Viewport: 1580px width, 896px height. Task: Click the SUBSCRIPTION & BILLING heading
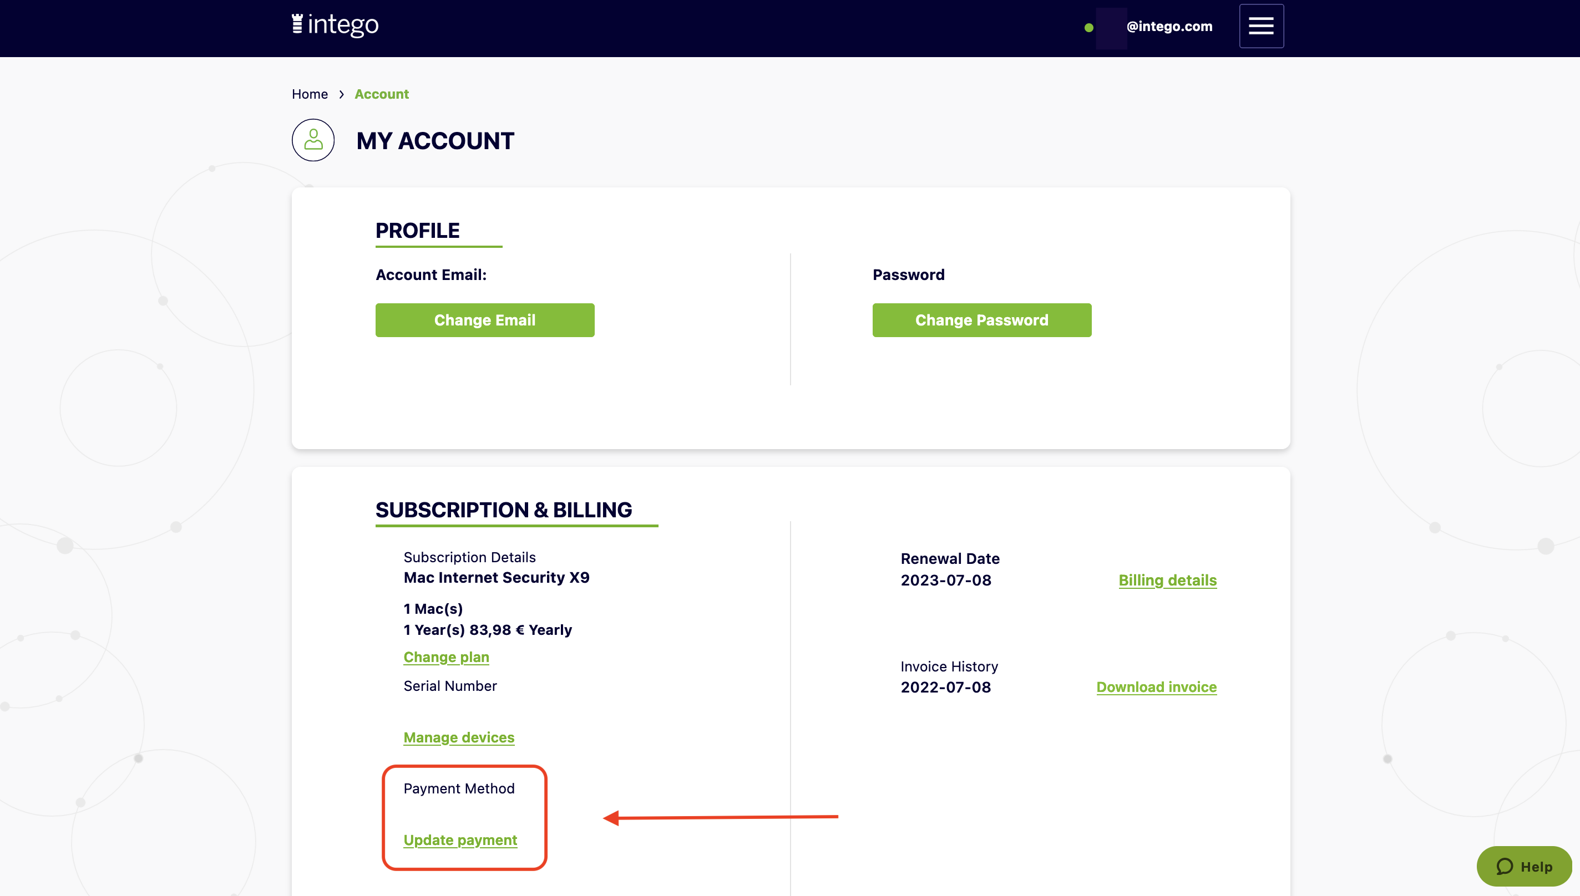click(504, 510)
